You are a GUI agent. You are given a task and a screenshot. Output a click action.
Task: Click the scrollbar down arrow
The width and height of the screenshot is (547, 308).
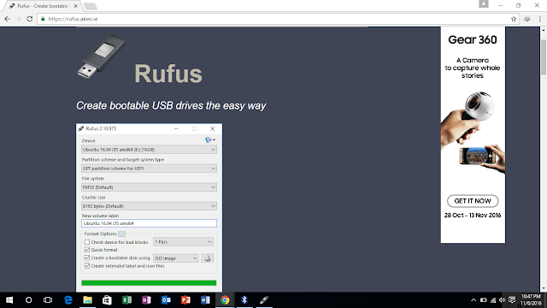(x=544, y=289)
